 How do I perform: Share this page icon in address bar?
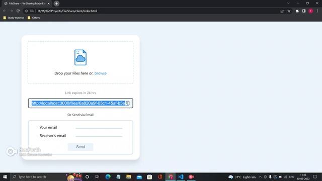[x=282, y=11]
